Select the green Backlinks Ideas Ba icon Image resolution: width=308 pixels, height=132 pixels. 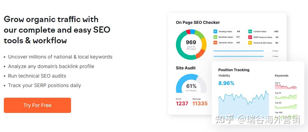pos(215,37)
